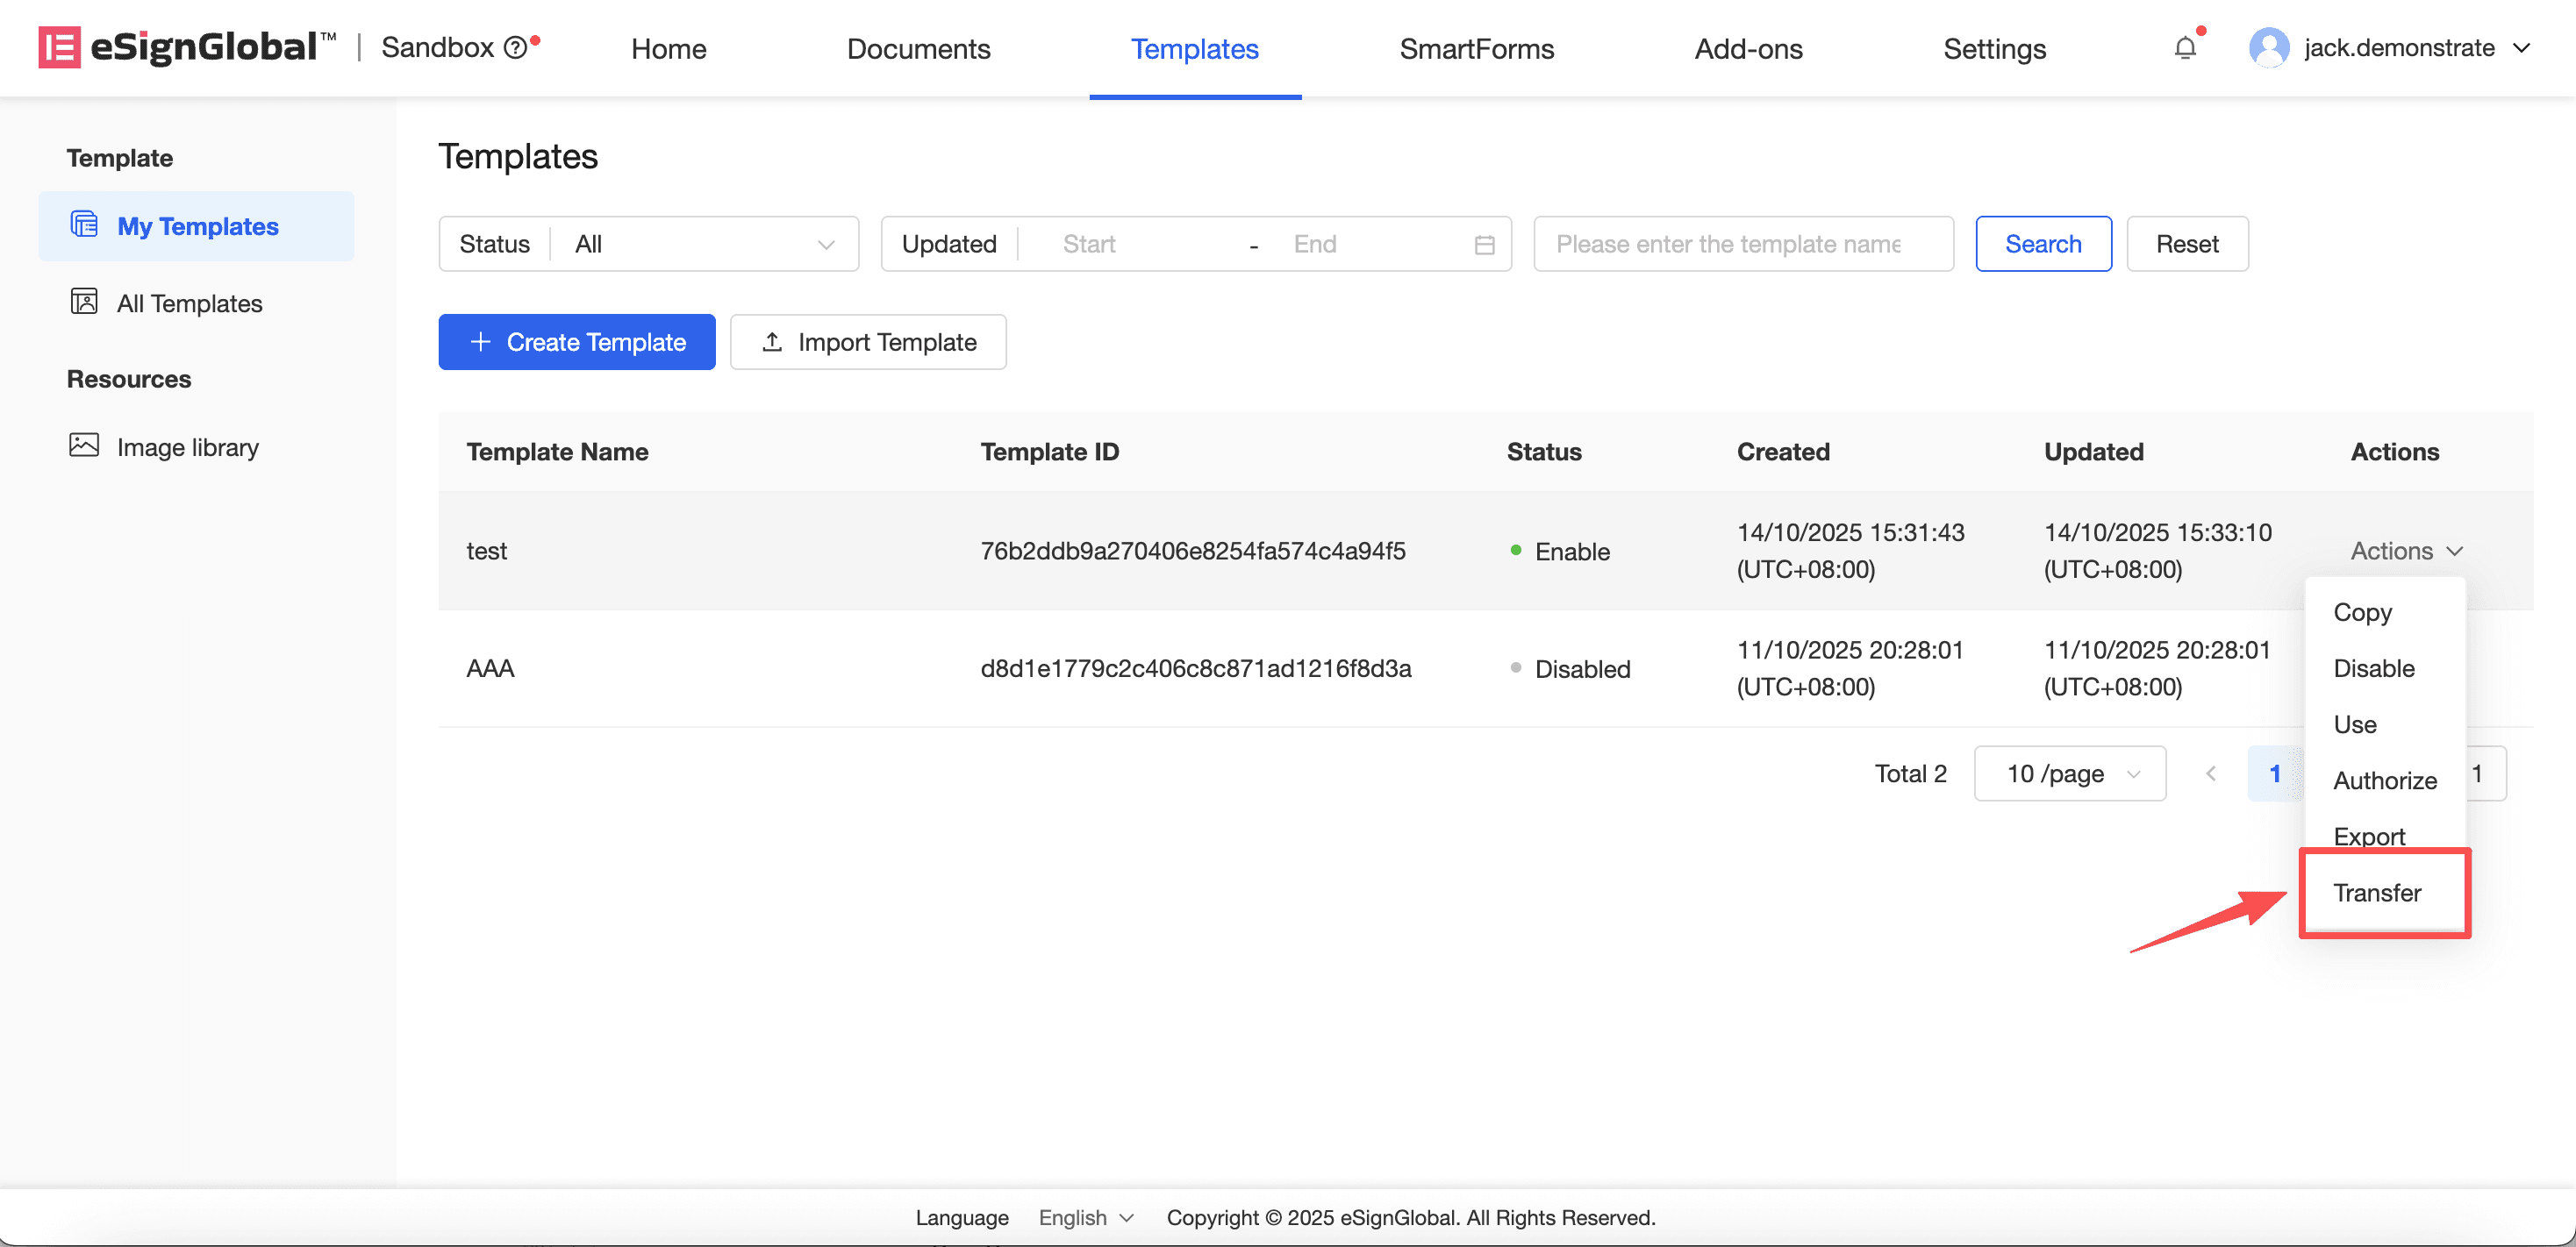The width and height of the screenshot is (2576, 1247).
Task: Click the user avatar icon
Action: pos(2268,48)
